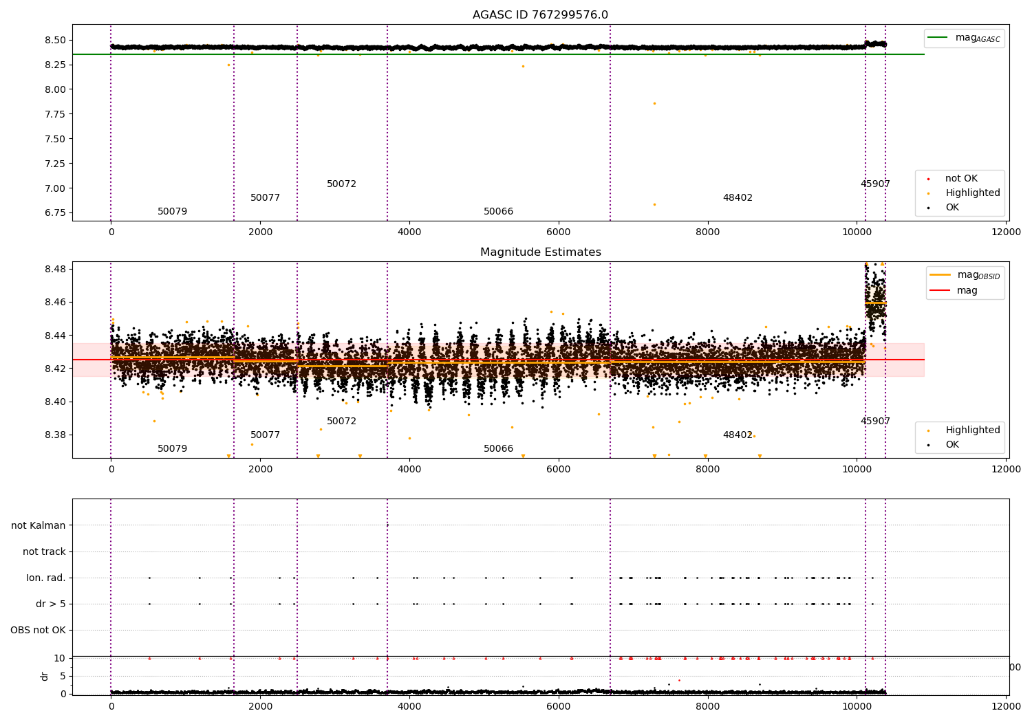Viewport: 1032px width, 722px height.
Task: Click the black 'not Kalman' marker in bottom plot
Action: [387, 525]
